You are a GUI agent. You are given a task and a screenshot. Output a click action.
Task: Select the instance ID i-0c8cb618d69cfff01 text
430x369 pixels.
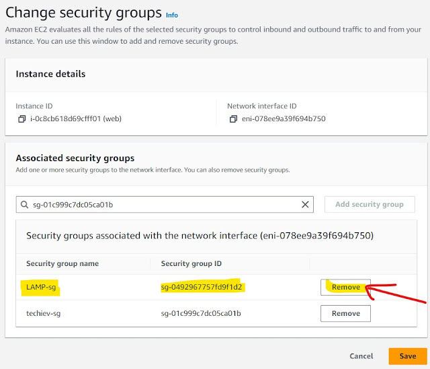click(x=74, y=119)
